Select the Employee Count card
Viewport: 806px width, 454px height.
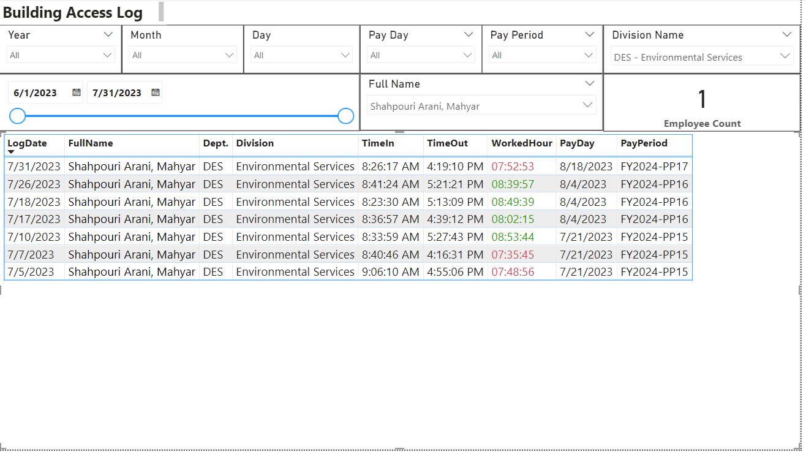tap(702, 103)
